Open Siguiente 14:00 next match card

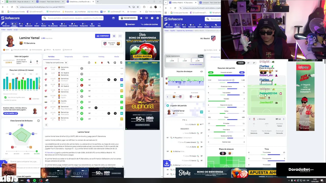(112, 43)
